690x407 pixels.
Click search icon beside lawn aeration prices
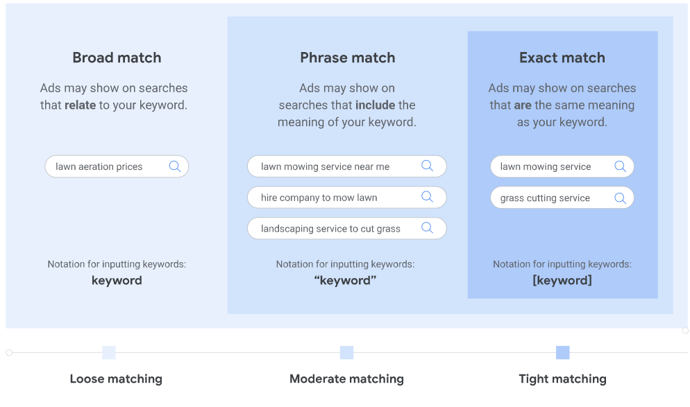click(x=175, y=166)
